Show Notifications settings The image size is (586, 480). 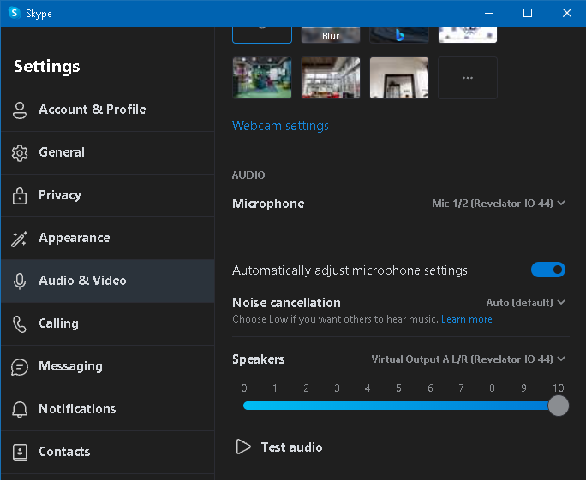pos(108,410)
